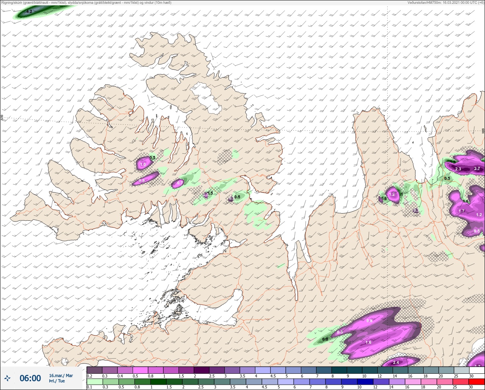Pick the red 30 swatch in bottom legend
Image resolution: width=485 pixels, height=390 pixels.
[477, 381]
